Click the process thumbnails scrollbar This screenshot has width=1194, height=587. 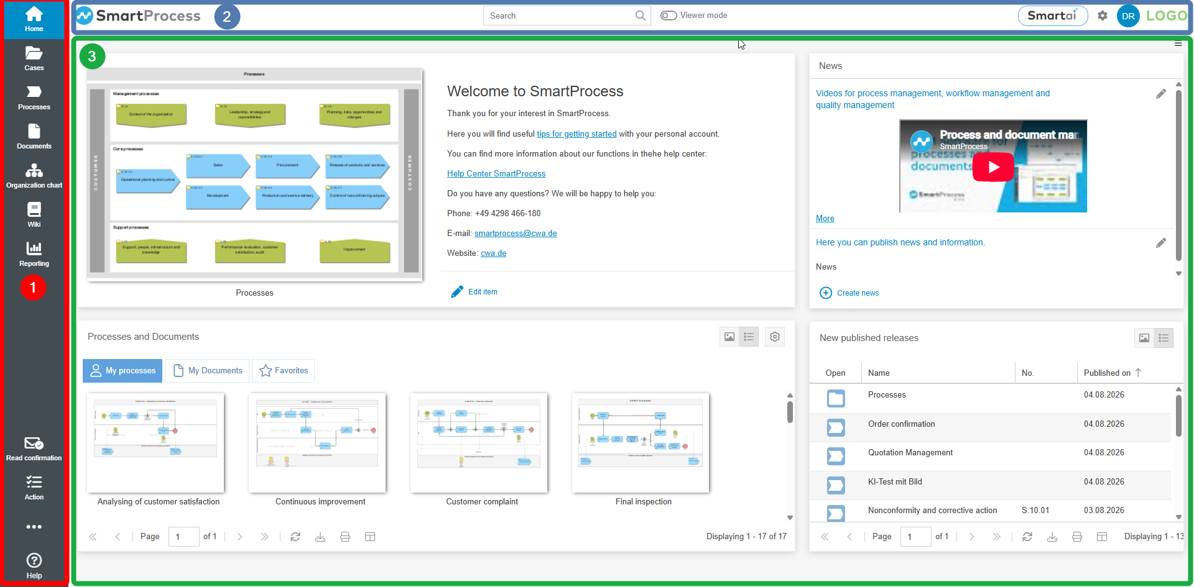(790, 412)
